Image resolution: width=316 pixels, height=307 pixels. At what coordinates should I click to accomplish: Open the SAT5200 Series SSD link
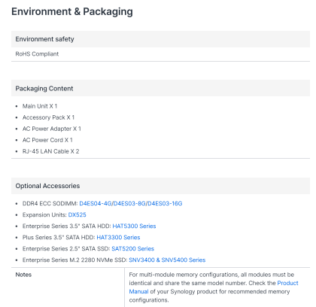coord(133,248)
